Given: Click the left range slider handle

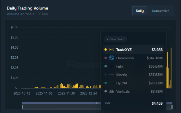Looking at the screenshot, I should 23,107.
